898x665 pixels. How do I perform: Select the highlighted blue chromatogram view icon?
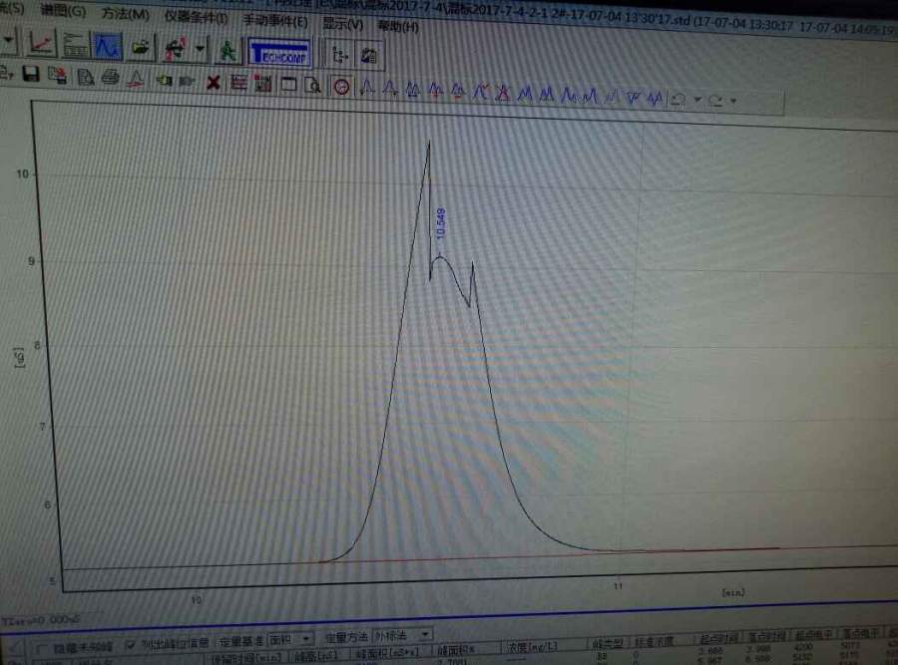(x=108, y=47)
